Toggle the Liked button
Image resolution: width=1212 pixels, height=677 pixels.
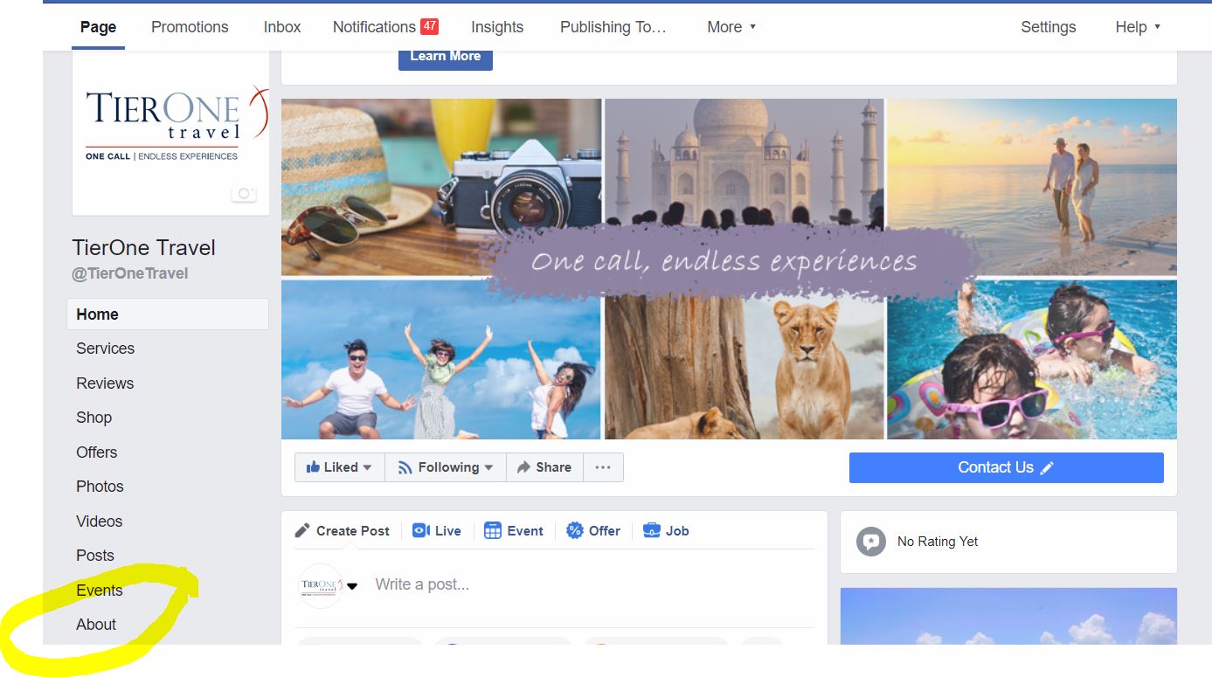(x=339, y=467)
